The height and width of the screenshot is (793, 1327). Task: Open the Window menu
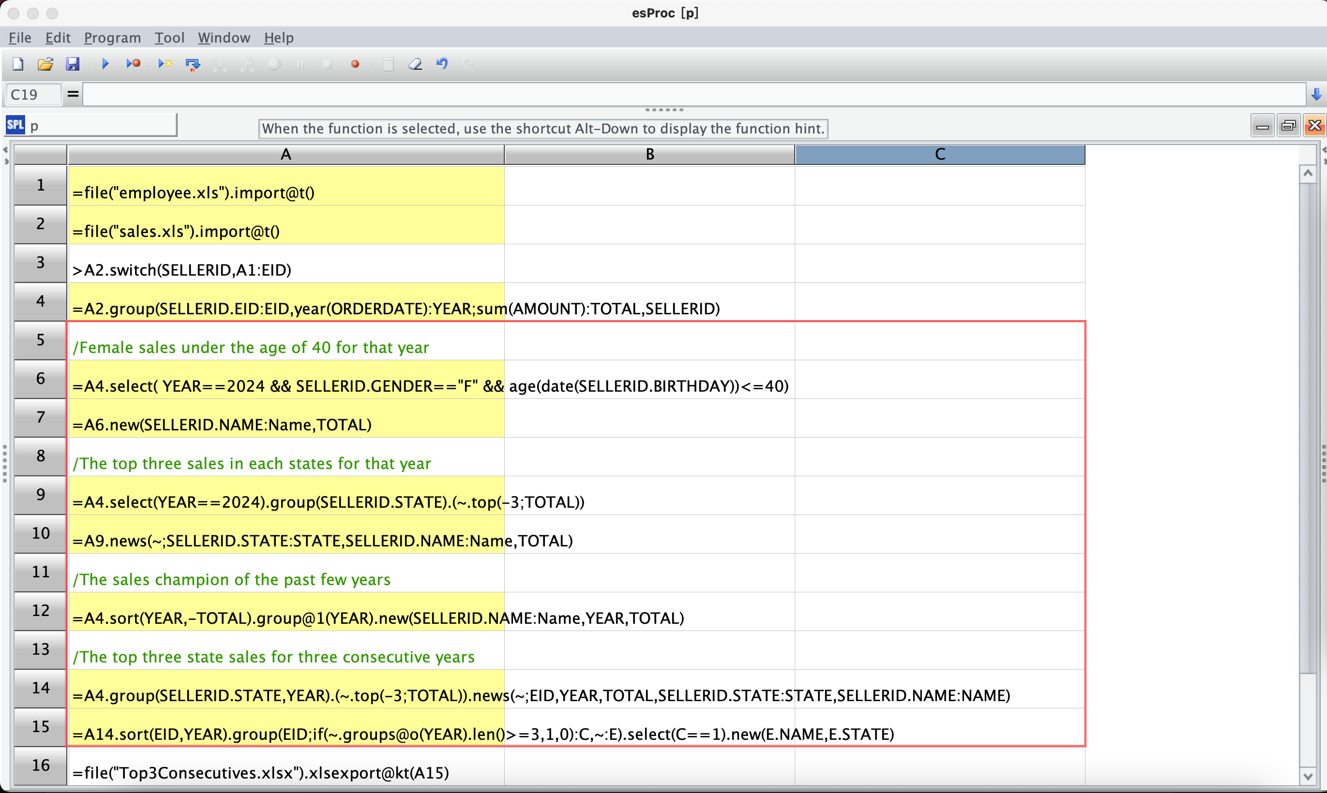pyautogui.click(x=224, y=38)
